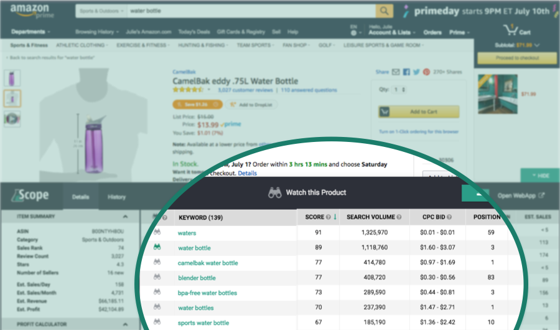Click the language globe icon
Image resolution: width=560 pixels, height=330 pixels.
click(x=353, y=33)
